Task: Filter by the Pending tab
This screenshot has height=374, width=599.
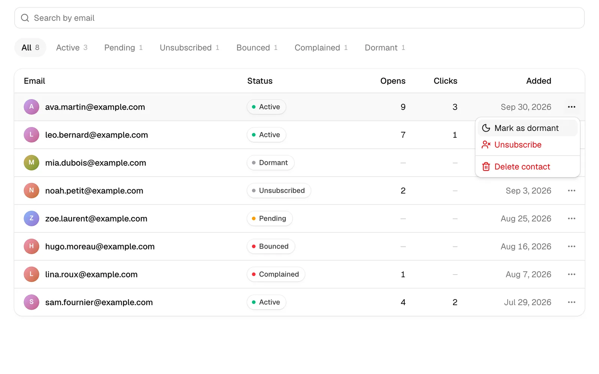Action: pos(124,47)
